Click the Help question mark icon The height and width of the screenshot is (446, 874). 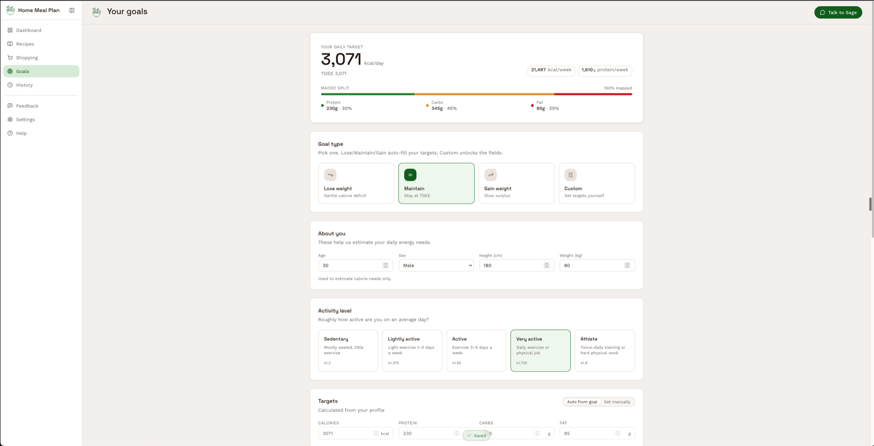click(10, 133)
